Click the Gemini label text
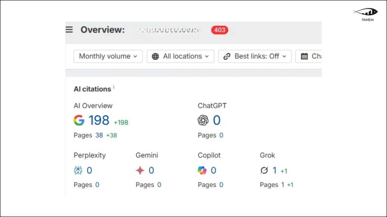The width and height of the screenshot is (387, 217). pyautogui.click(x=147, y=155)
